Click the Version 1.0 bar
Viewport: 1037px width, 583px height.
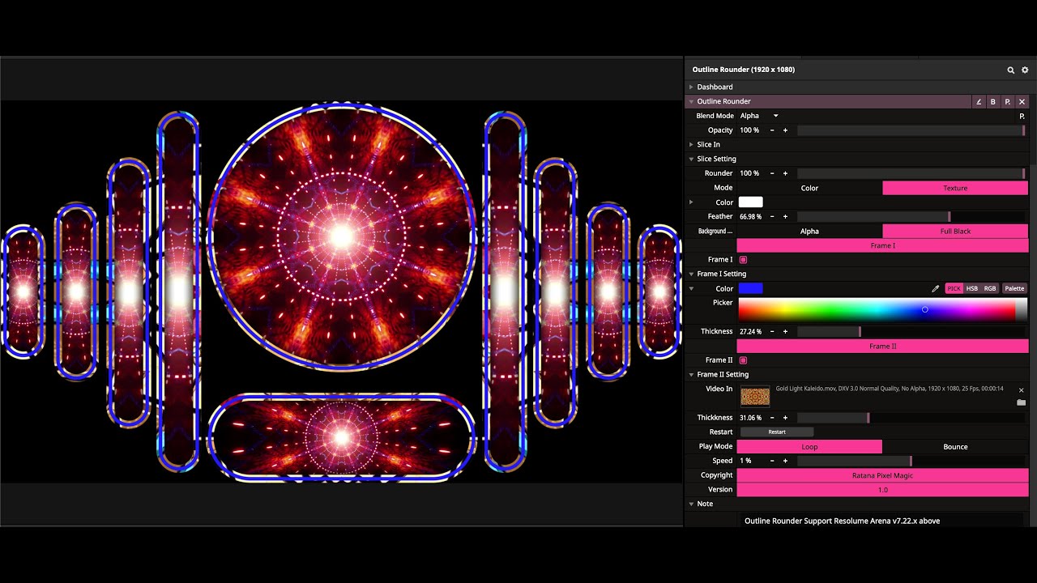pos(882,490)
